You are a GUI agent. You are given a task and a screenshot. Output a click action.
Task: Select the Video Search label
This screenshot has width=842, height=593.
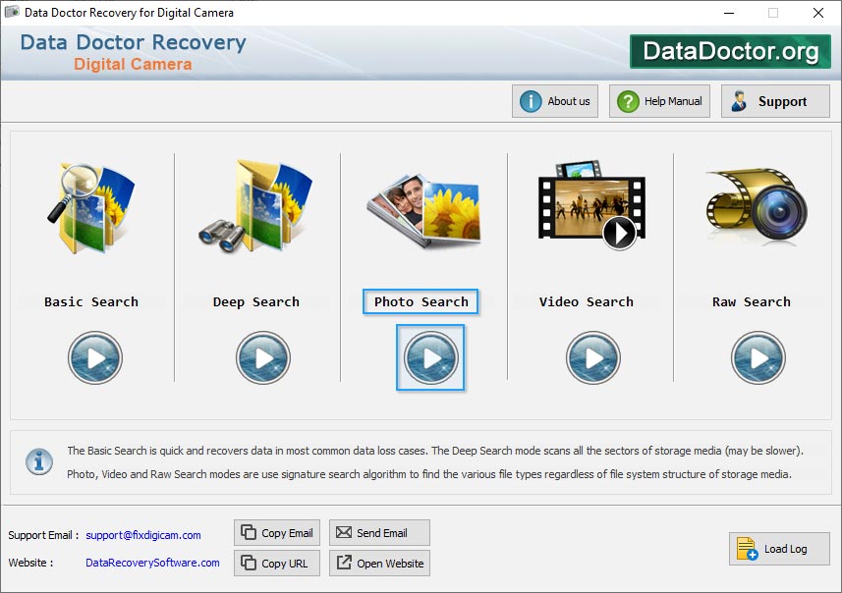[x=587, y=301]
